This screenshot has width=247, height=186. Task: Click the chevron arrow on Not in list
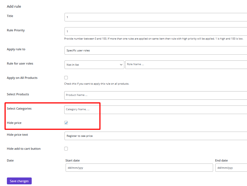pos(121,65)
